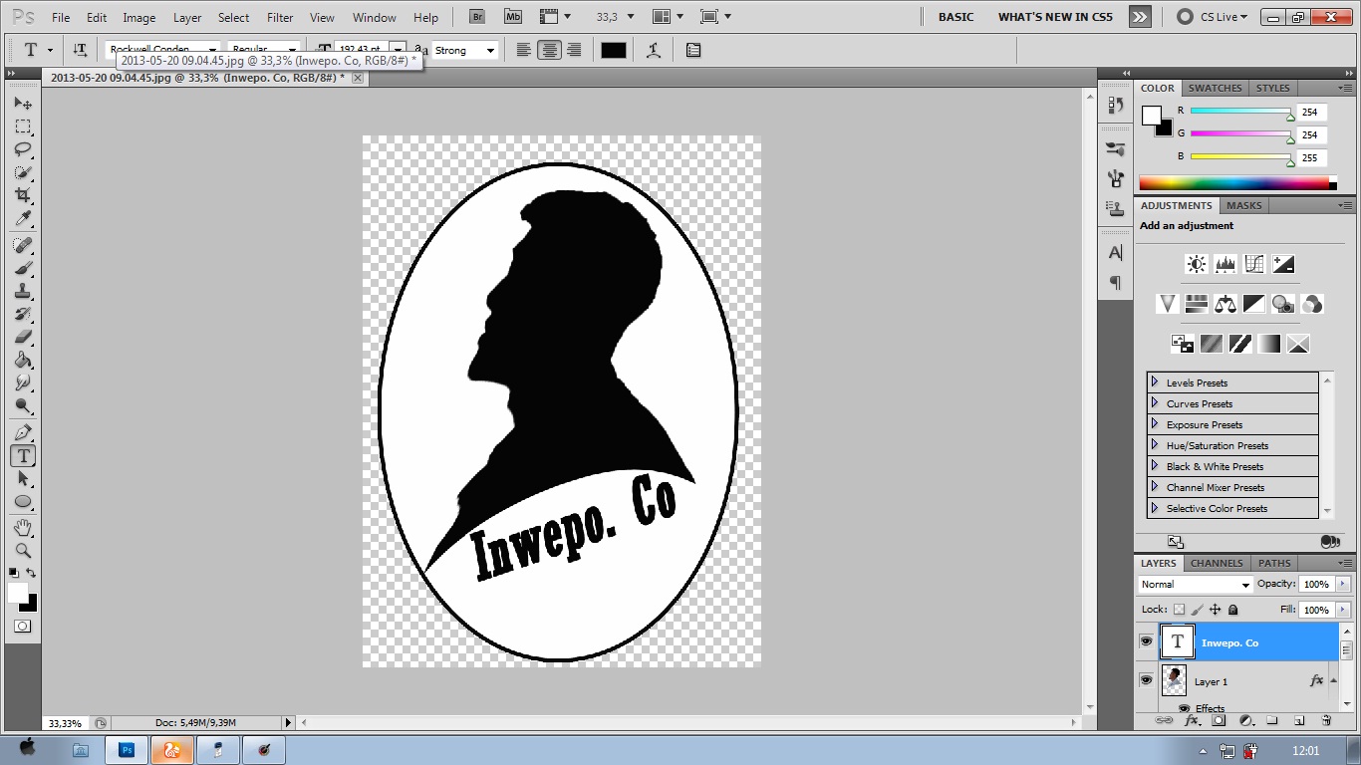Click the Create warped text icon
This screenshot has width=1361, height=765.
point(654,50)
